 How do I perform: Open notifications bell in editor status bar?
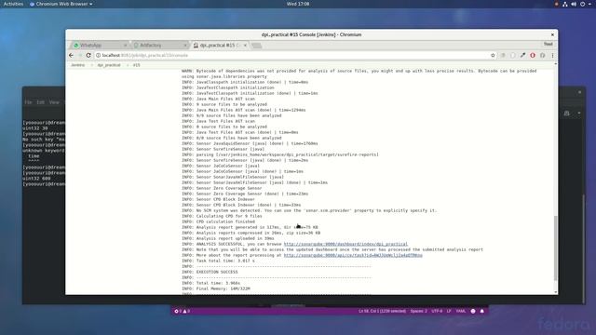(x=482, y=311)
